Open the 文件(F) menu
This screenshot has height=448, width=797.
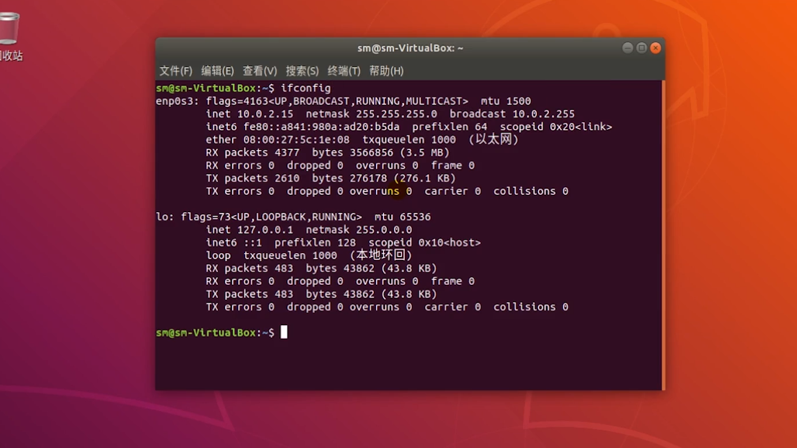(x=176, y=71)
